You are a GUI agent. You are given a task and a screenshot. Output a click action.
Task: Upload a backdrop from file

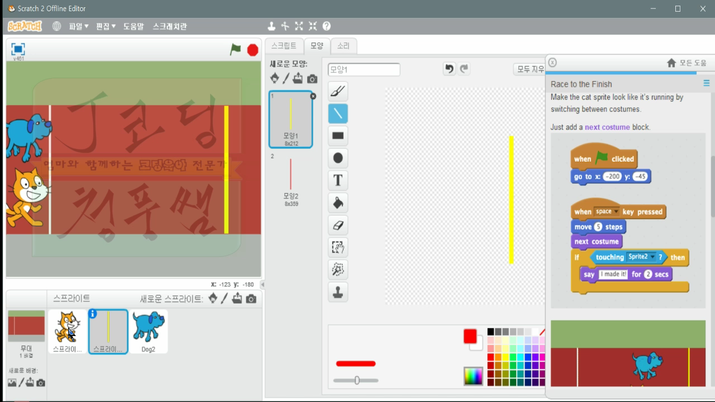[x=30, y=382]
